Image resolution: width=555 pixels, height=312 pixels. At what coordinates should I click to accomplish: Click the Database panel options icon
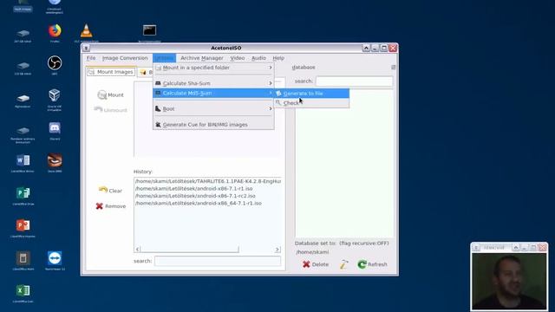click(393, 68)
